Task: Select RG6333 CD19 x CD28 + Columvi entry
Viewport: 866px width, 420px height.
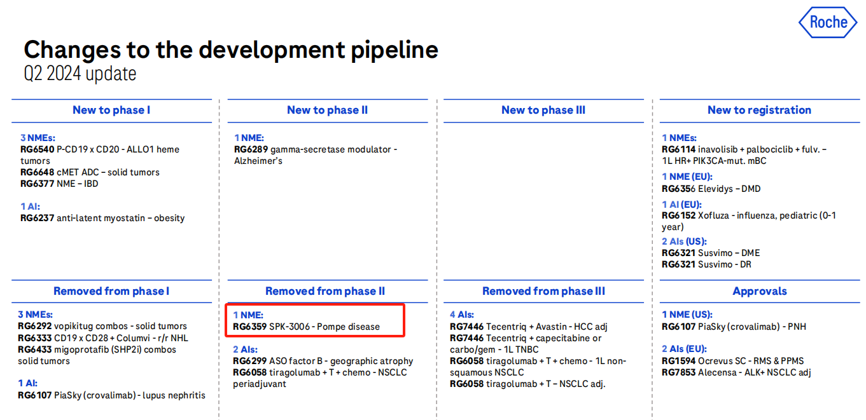Action: [x=103, y=338]
